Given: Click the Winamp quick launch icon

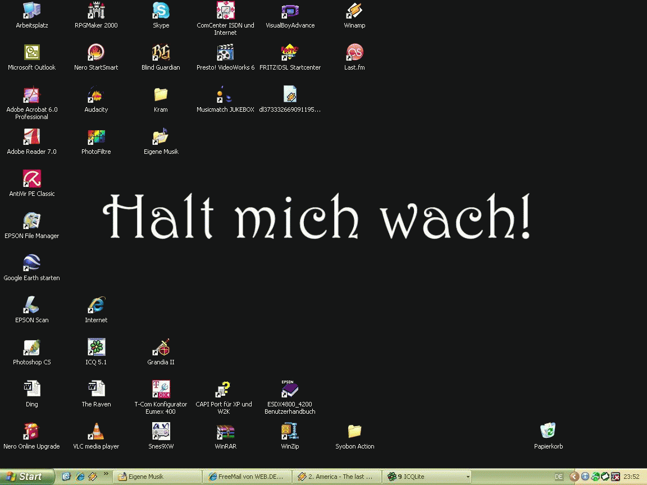Looking at the screenshot, I should [x=93, y=477].
